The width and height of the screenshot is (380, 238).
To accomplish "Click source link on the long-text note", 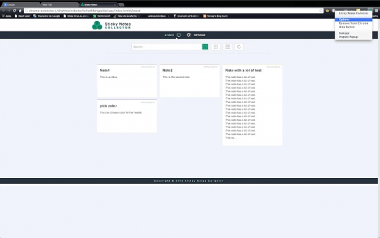I will coord(273,67).
